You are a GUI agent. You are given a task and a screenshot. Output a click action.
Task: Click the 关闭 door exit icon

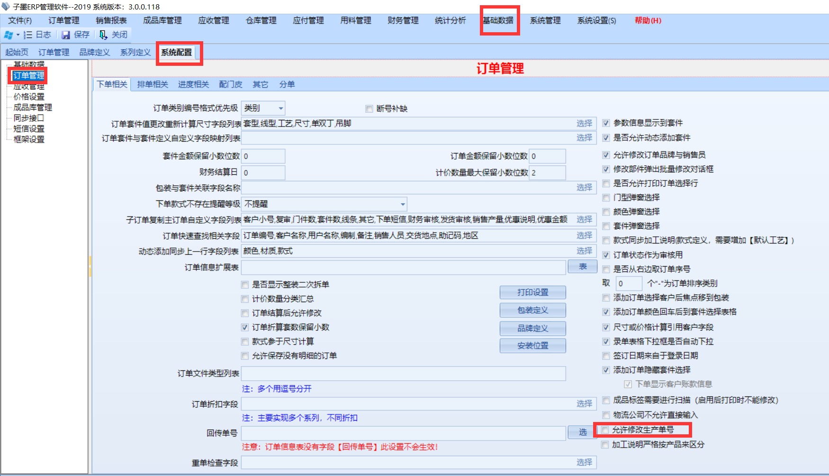(103, 35)
